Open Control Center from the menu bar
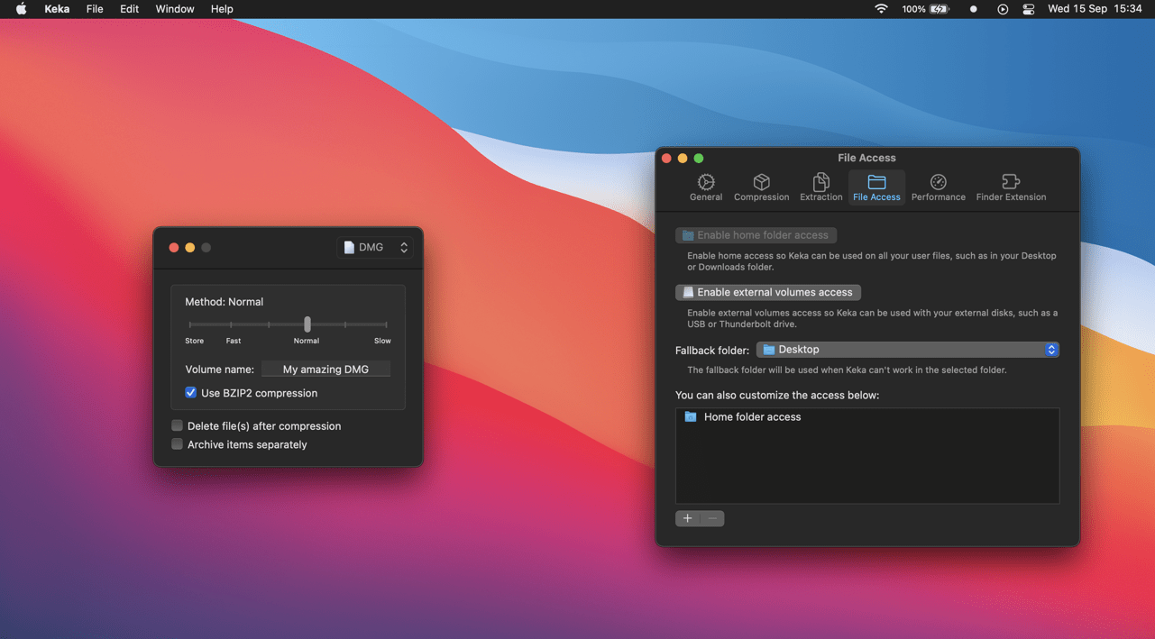 (1029, 9)
